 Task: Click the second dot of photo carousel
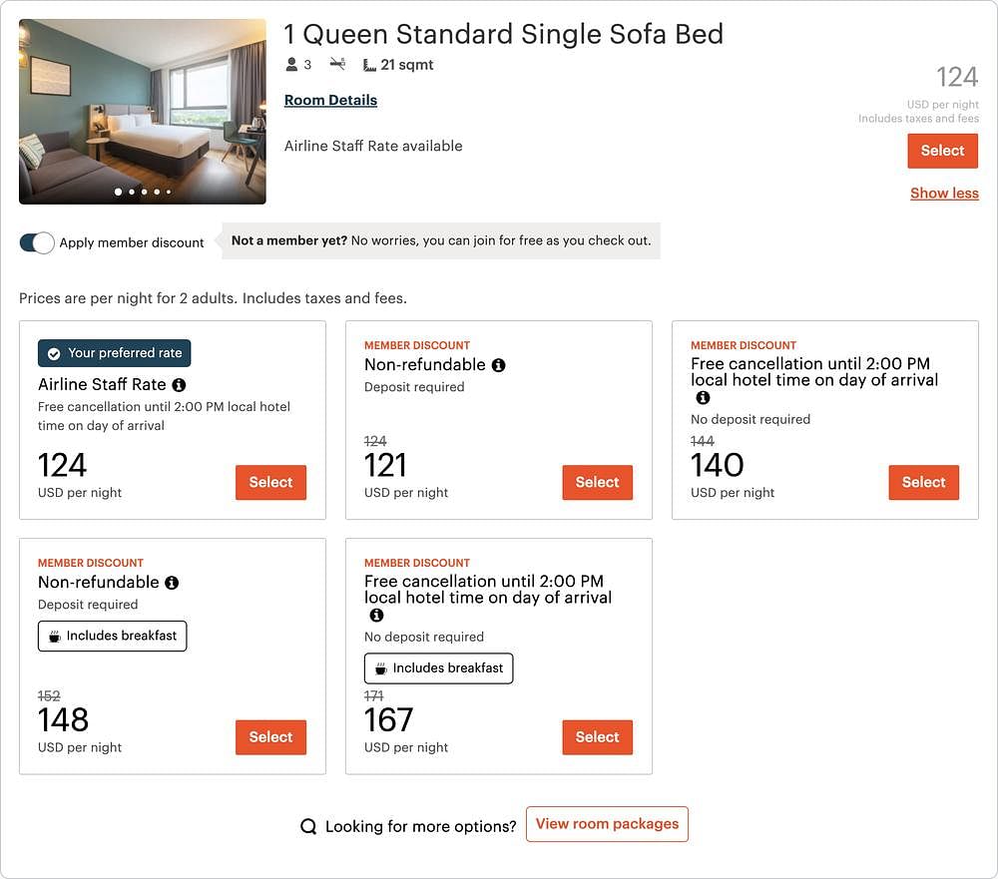(x=132, y=192)
